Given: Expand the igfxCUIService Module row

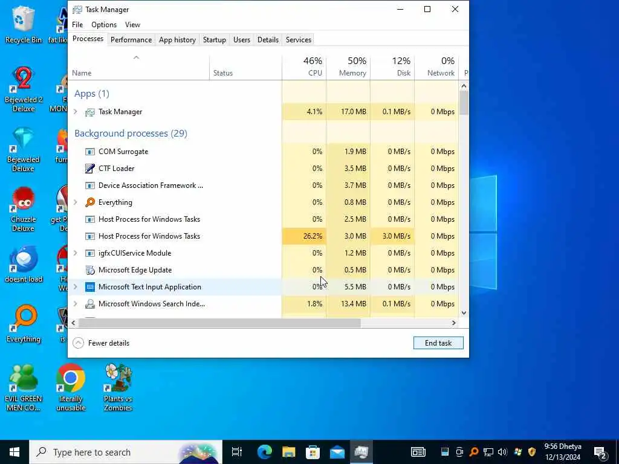Looking at the screenshot, I should 76,253.
